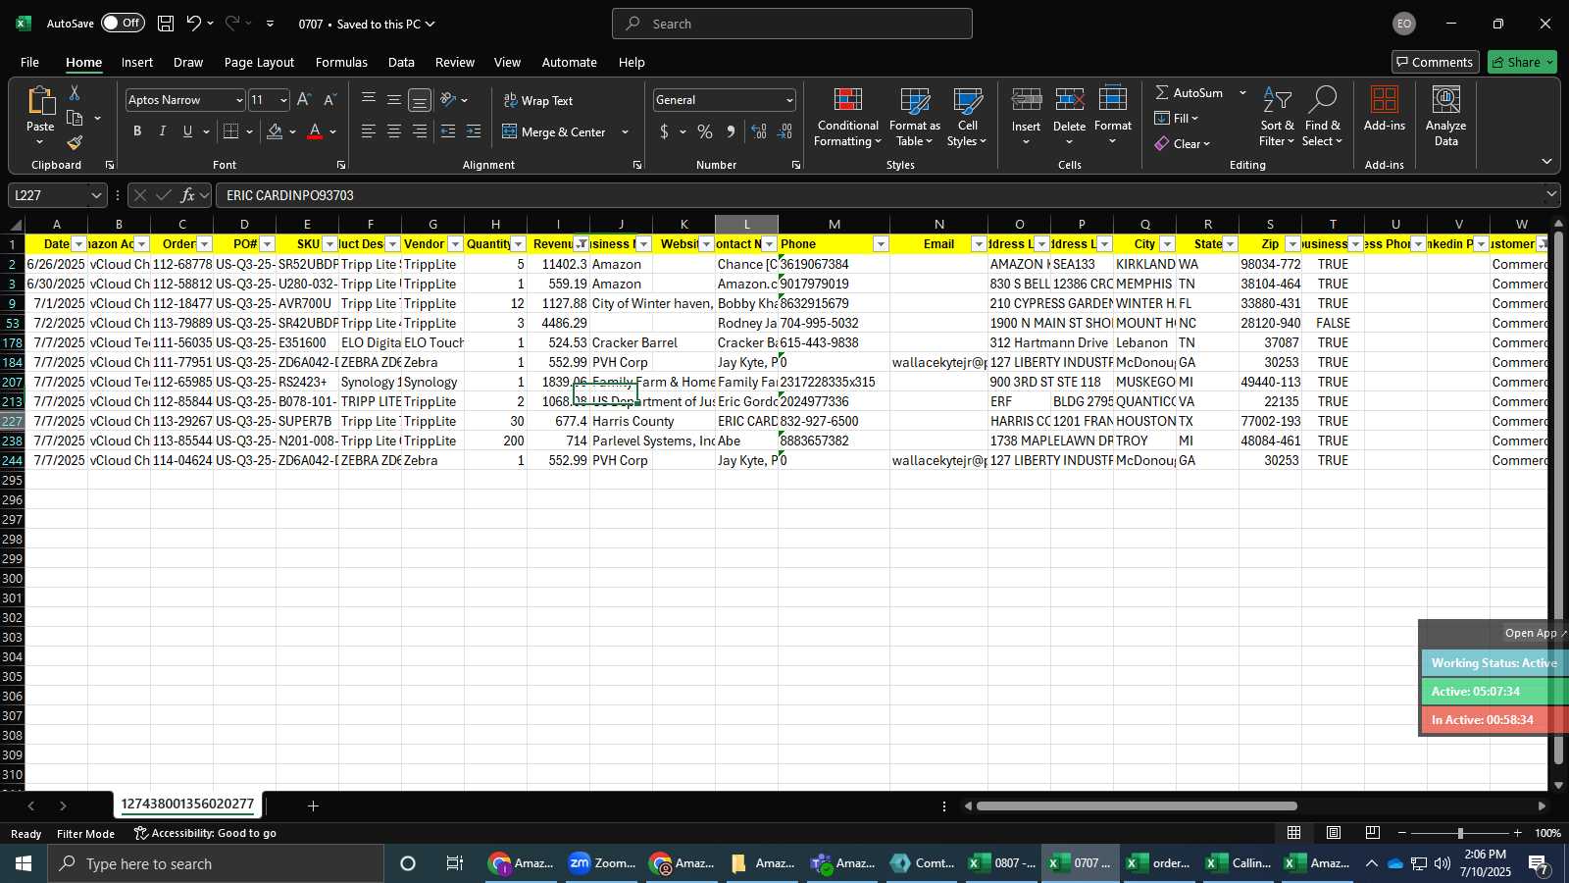
Task: Expand Merge & Center options arrow
Action: point(625,131)
